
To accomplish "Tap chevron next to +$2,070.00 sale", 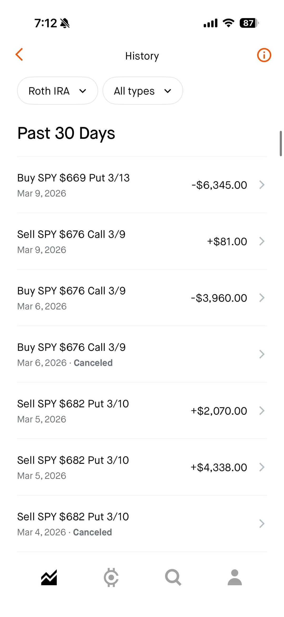I will pyautogui.click(x=262, y=411).
